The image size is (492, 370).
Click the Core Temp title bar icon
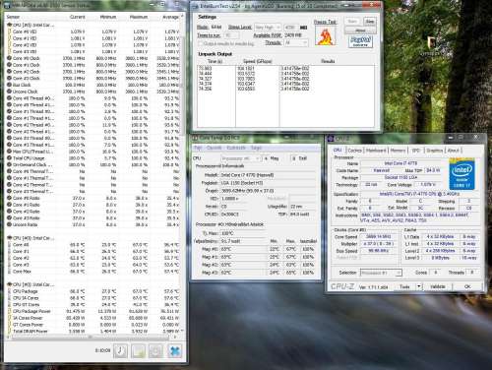click(195, 138)
